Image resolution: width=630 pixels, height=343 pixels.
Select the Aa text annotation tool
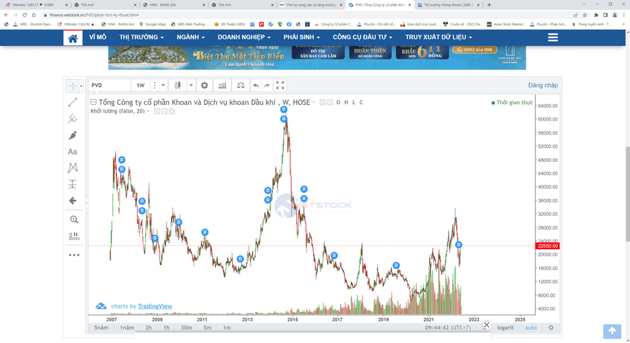[x=73, y=151]
